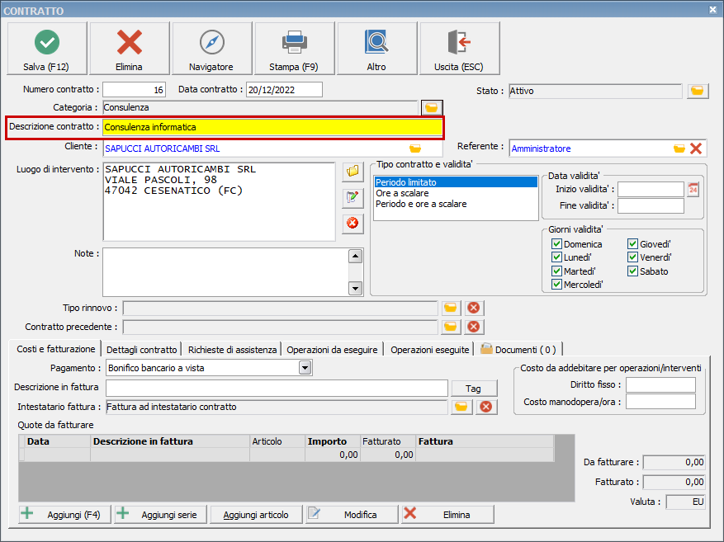Focus the Numero contratto field
Image resolution: width=724 pixels, height=542 pixels.
tap(134, 89)
